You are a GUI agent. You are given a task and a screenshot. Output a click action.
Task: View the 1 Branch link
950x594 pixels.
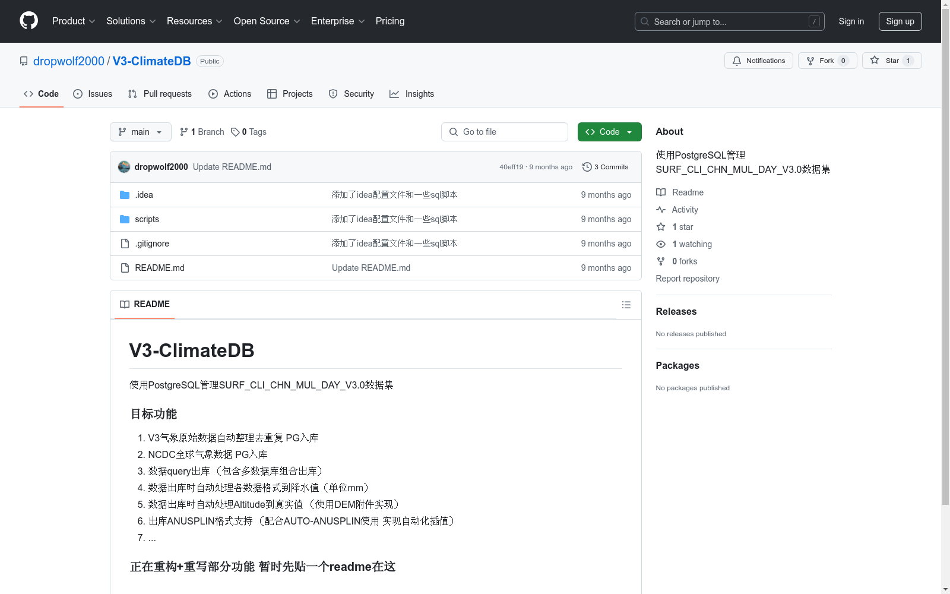tap(202, 132)
